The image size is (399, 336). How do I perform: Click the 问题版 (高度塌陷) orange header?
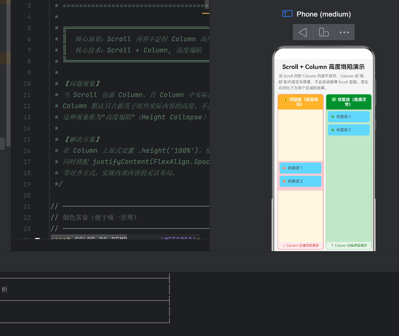point(301,102)
